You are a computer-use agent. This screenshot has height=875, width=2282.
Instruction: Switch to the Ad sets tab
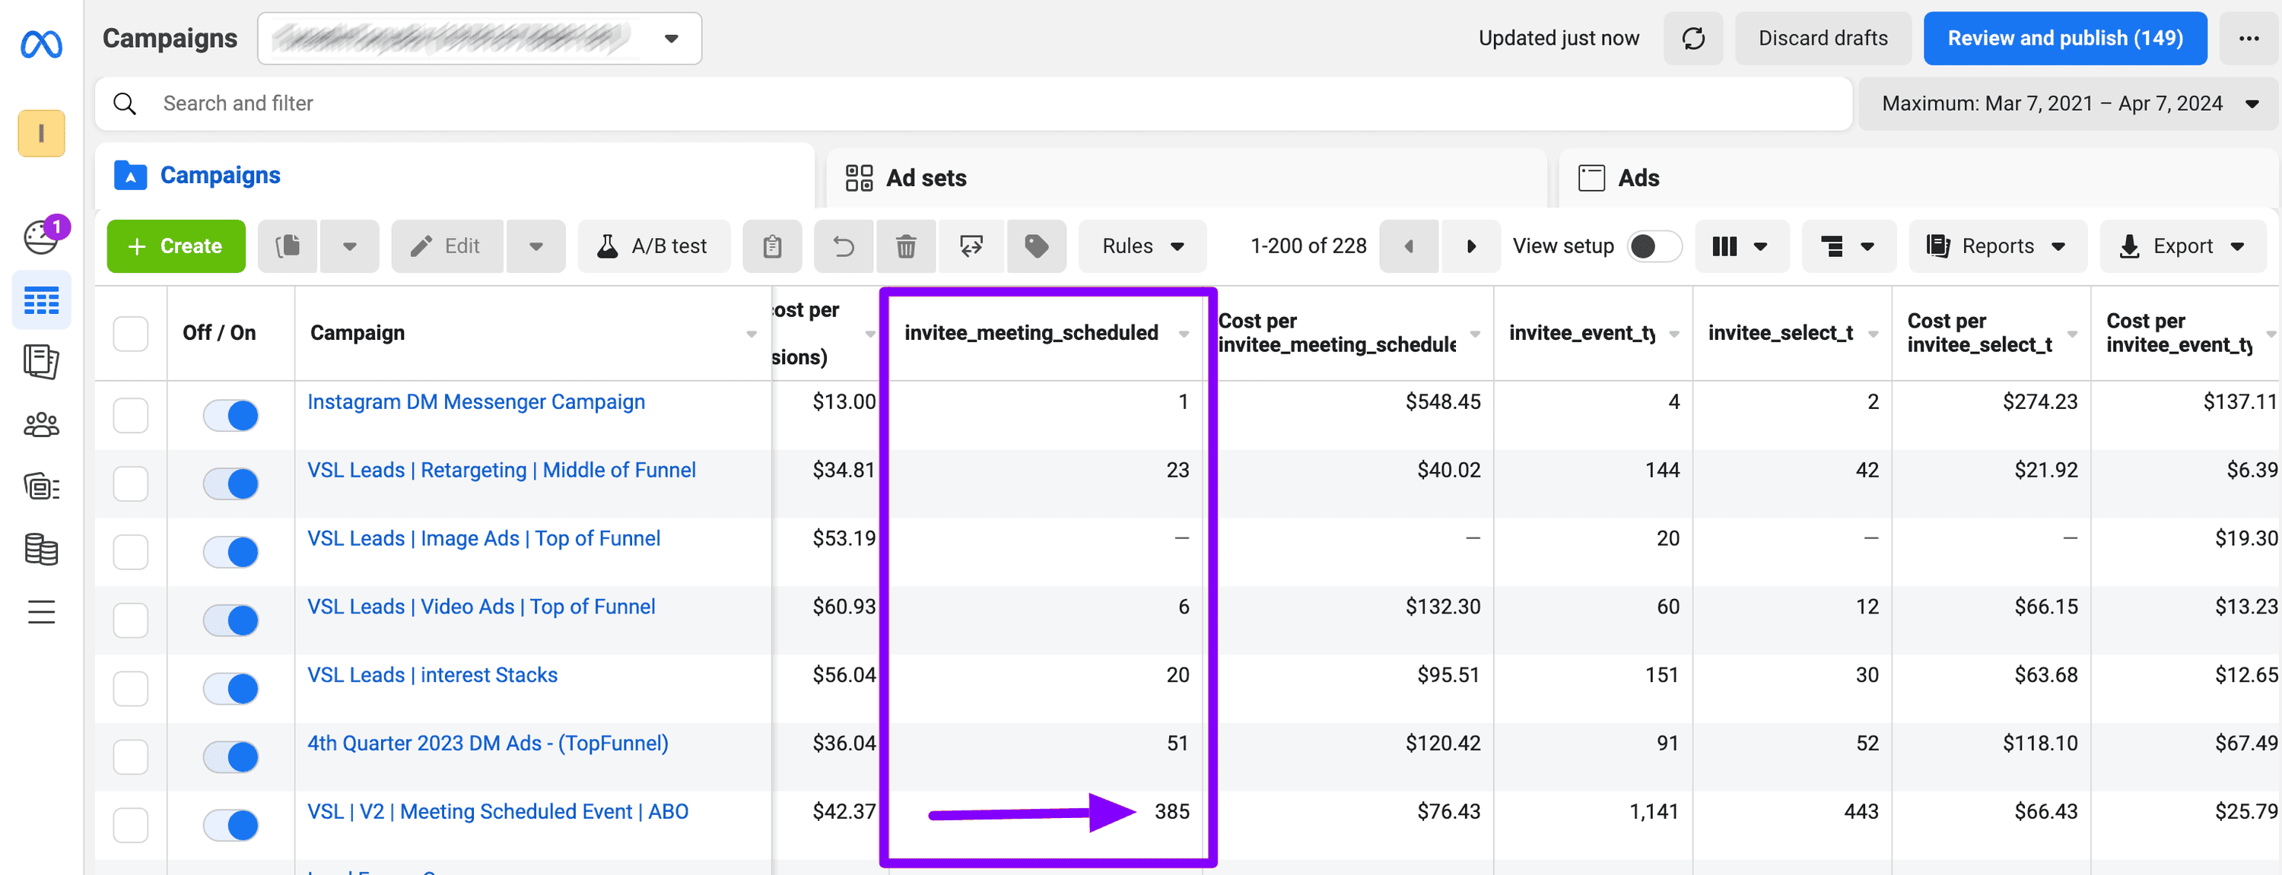pos(925,178)
